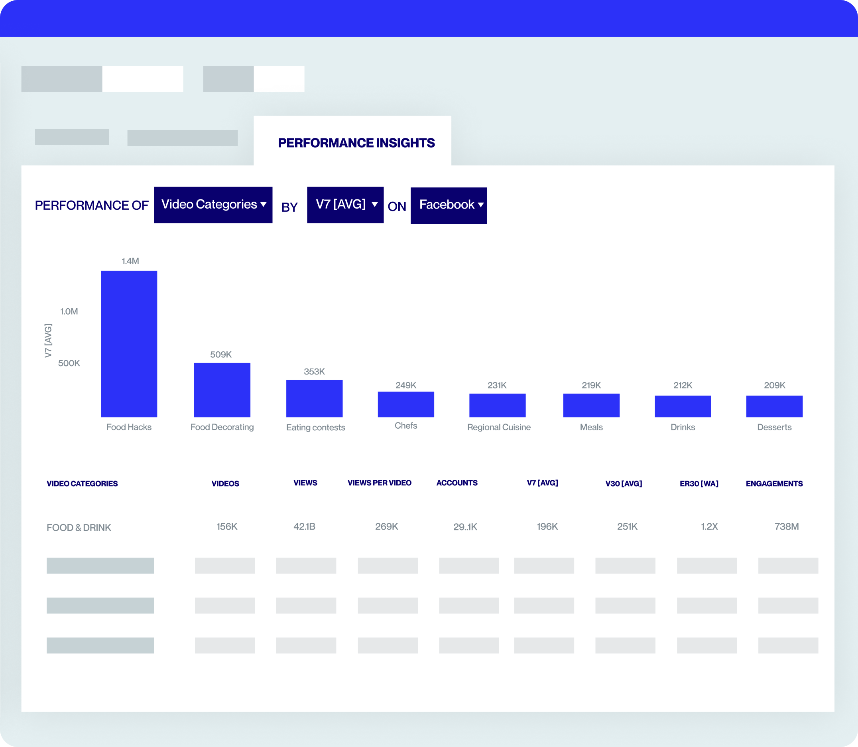Click the ER30 [WA] column header
Viewport: 858px width, 747px height.
point(699,483)
